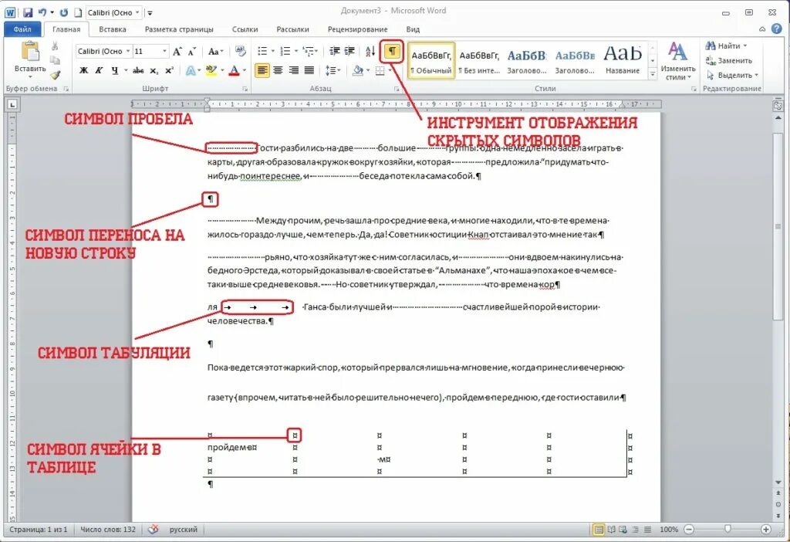
Task: Switch to draft view in status bar
Action: click(648, 530)
